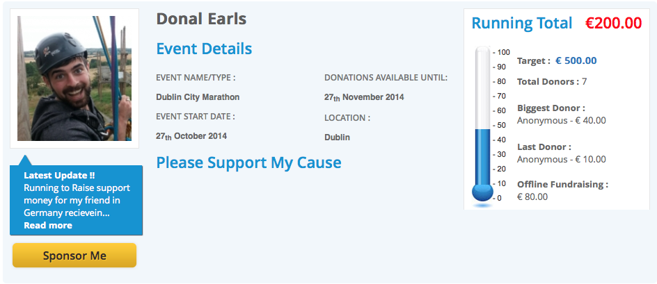Click Please Support My Cause heading
The height and width of the screenshot is (284, 657).
[248, 162]
